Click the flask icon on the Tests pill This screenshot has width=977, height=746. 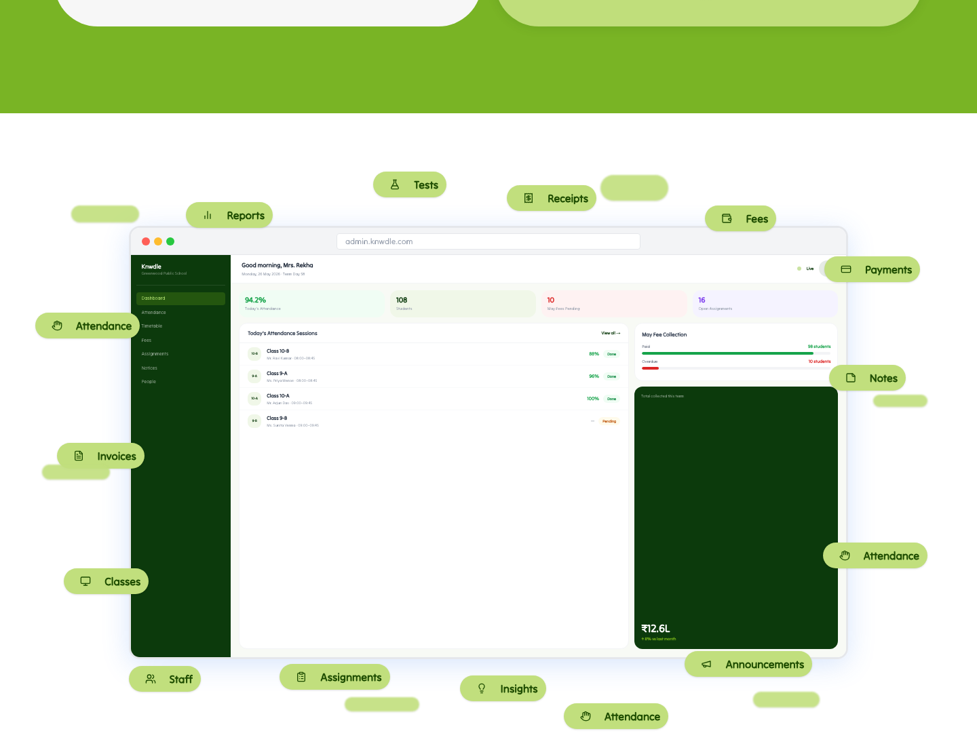pos(395,184)
